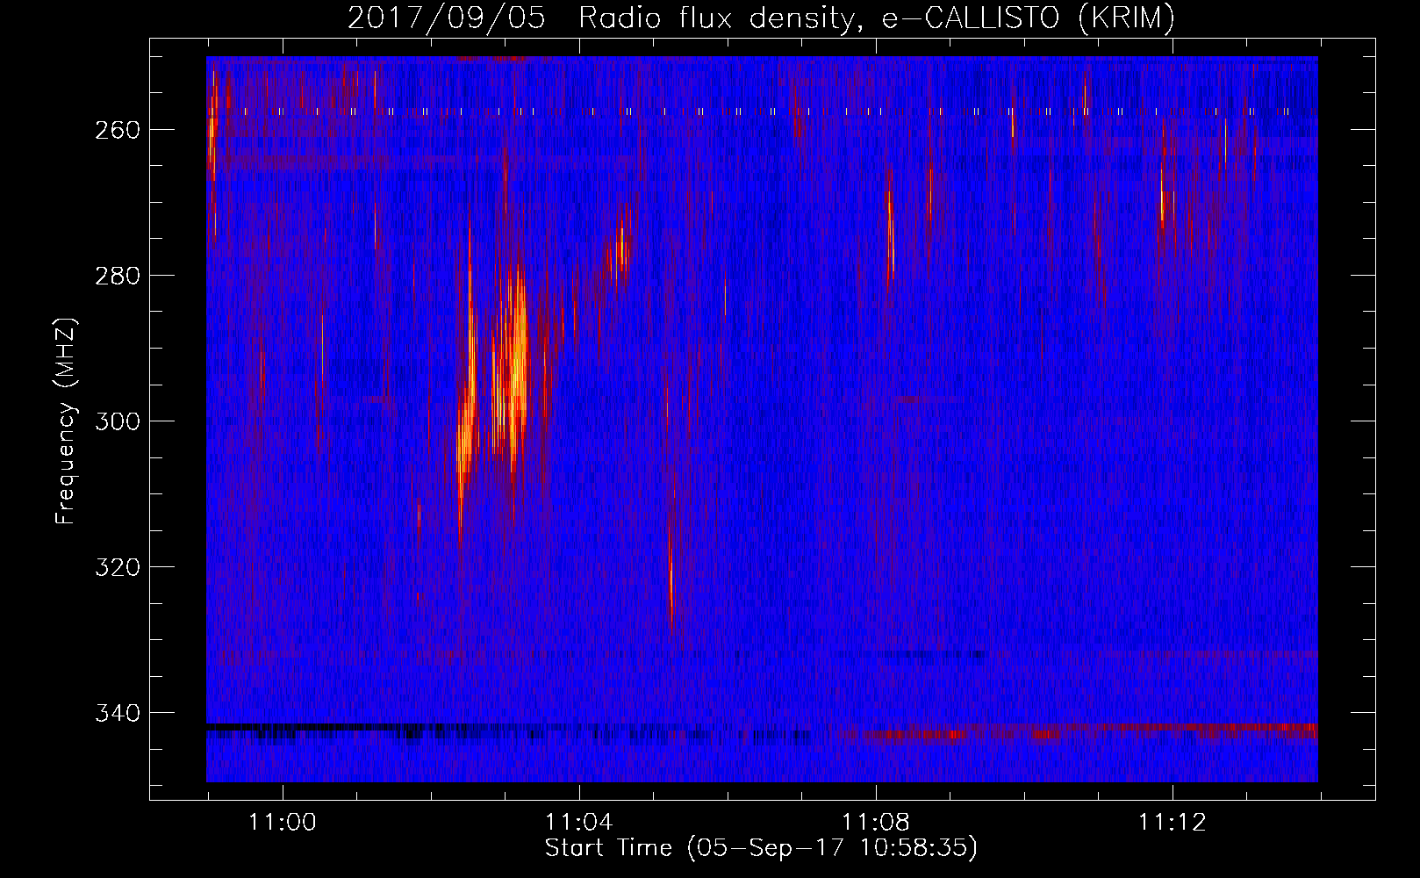Click the plot title mentioning e-CALLISTO (KRIM)
The height and width of the screenshot is (878, 1420).
(761, 18)
